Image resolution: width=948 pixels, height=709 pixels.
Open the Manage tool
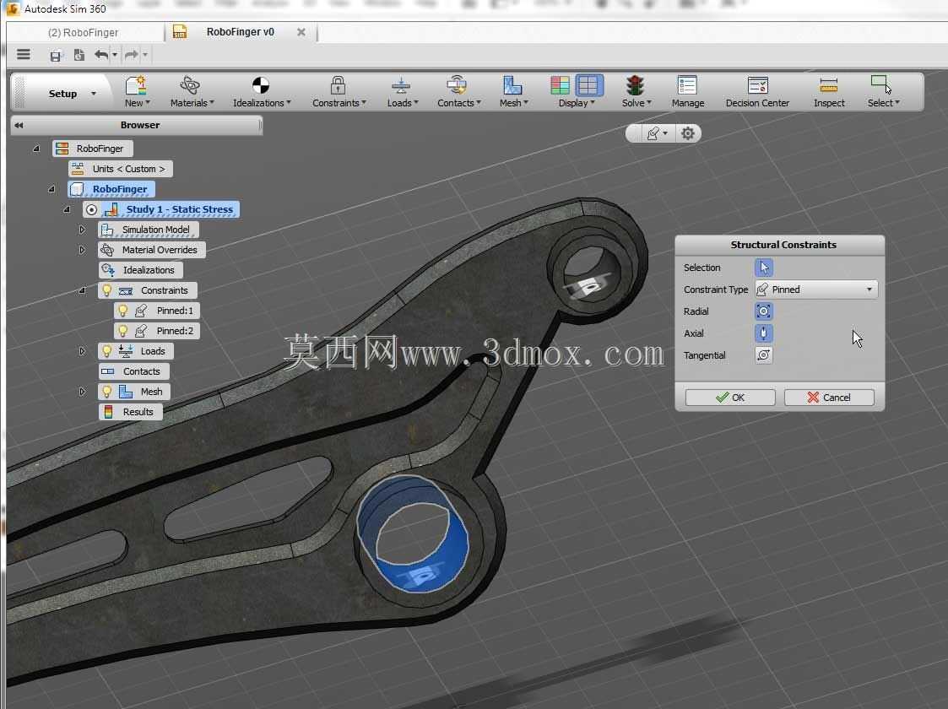coord(687,92)
